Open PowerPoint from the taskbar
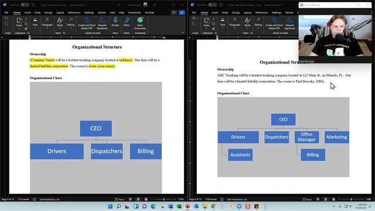This screenshot has width=375, height=211. coord(187,206)
